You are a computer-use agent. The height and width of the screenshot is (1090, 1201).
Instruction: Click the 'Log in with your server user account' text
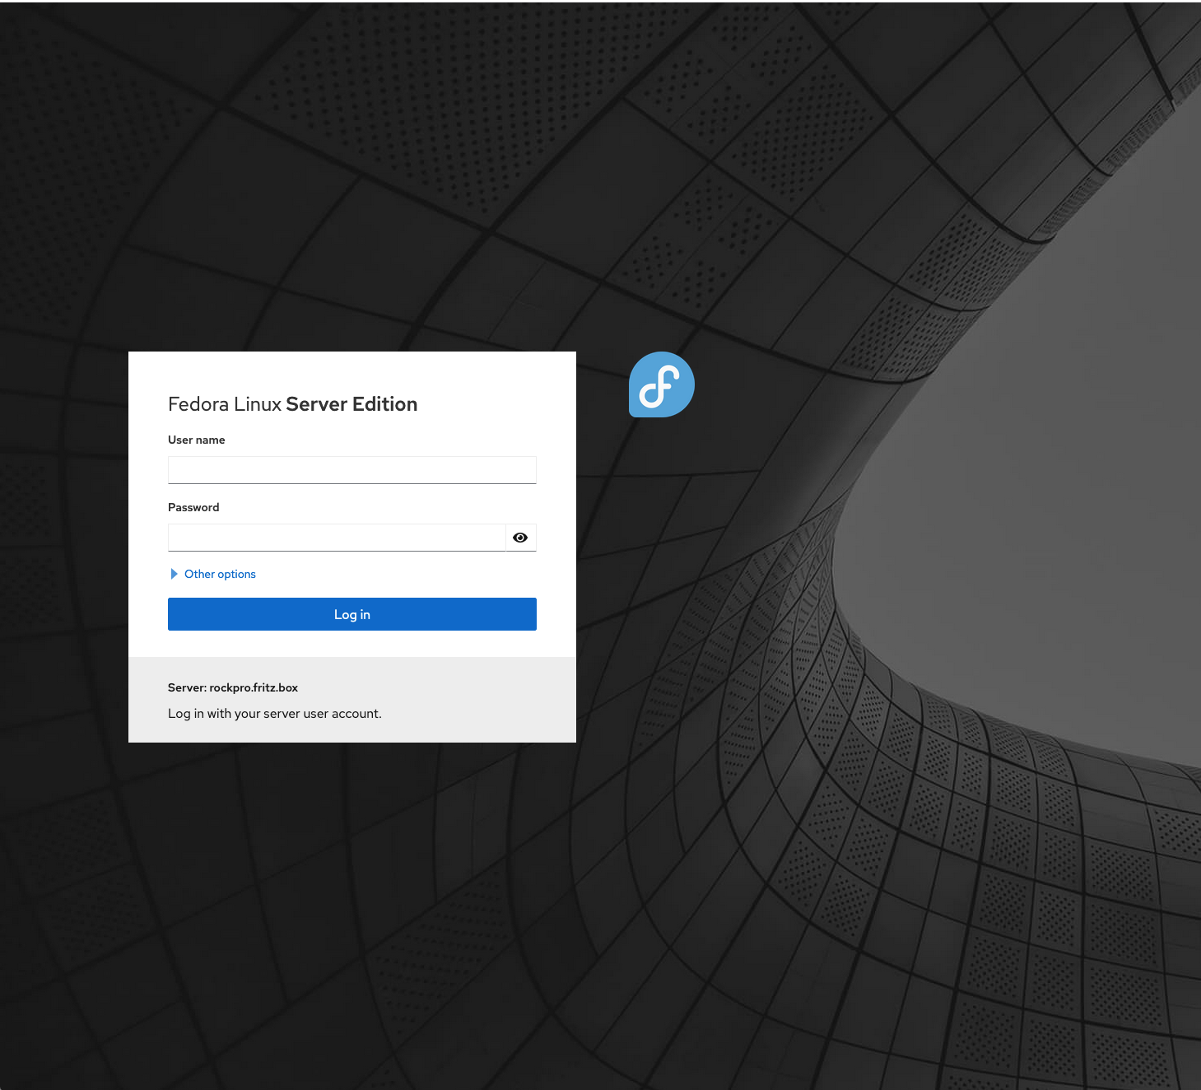click(x=275, y=714)
